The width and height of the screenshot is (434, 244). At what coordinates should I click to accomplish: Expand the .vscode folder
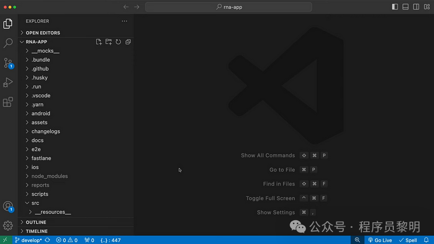(x=76, y=95)
